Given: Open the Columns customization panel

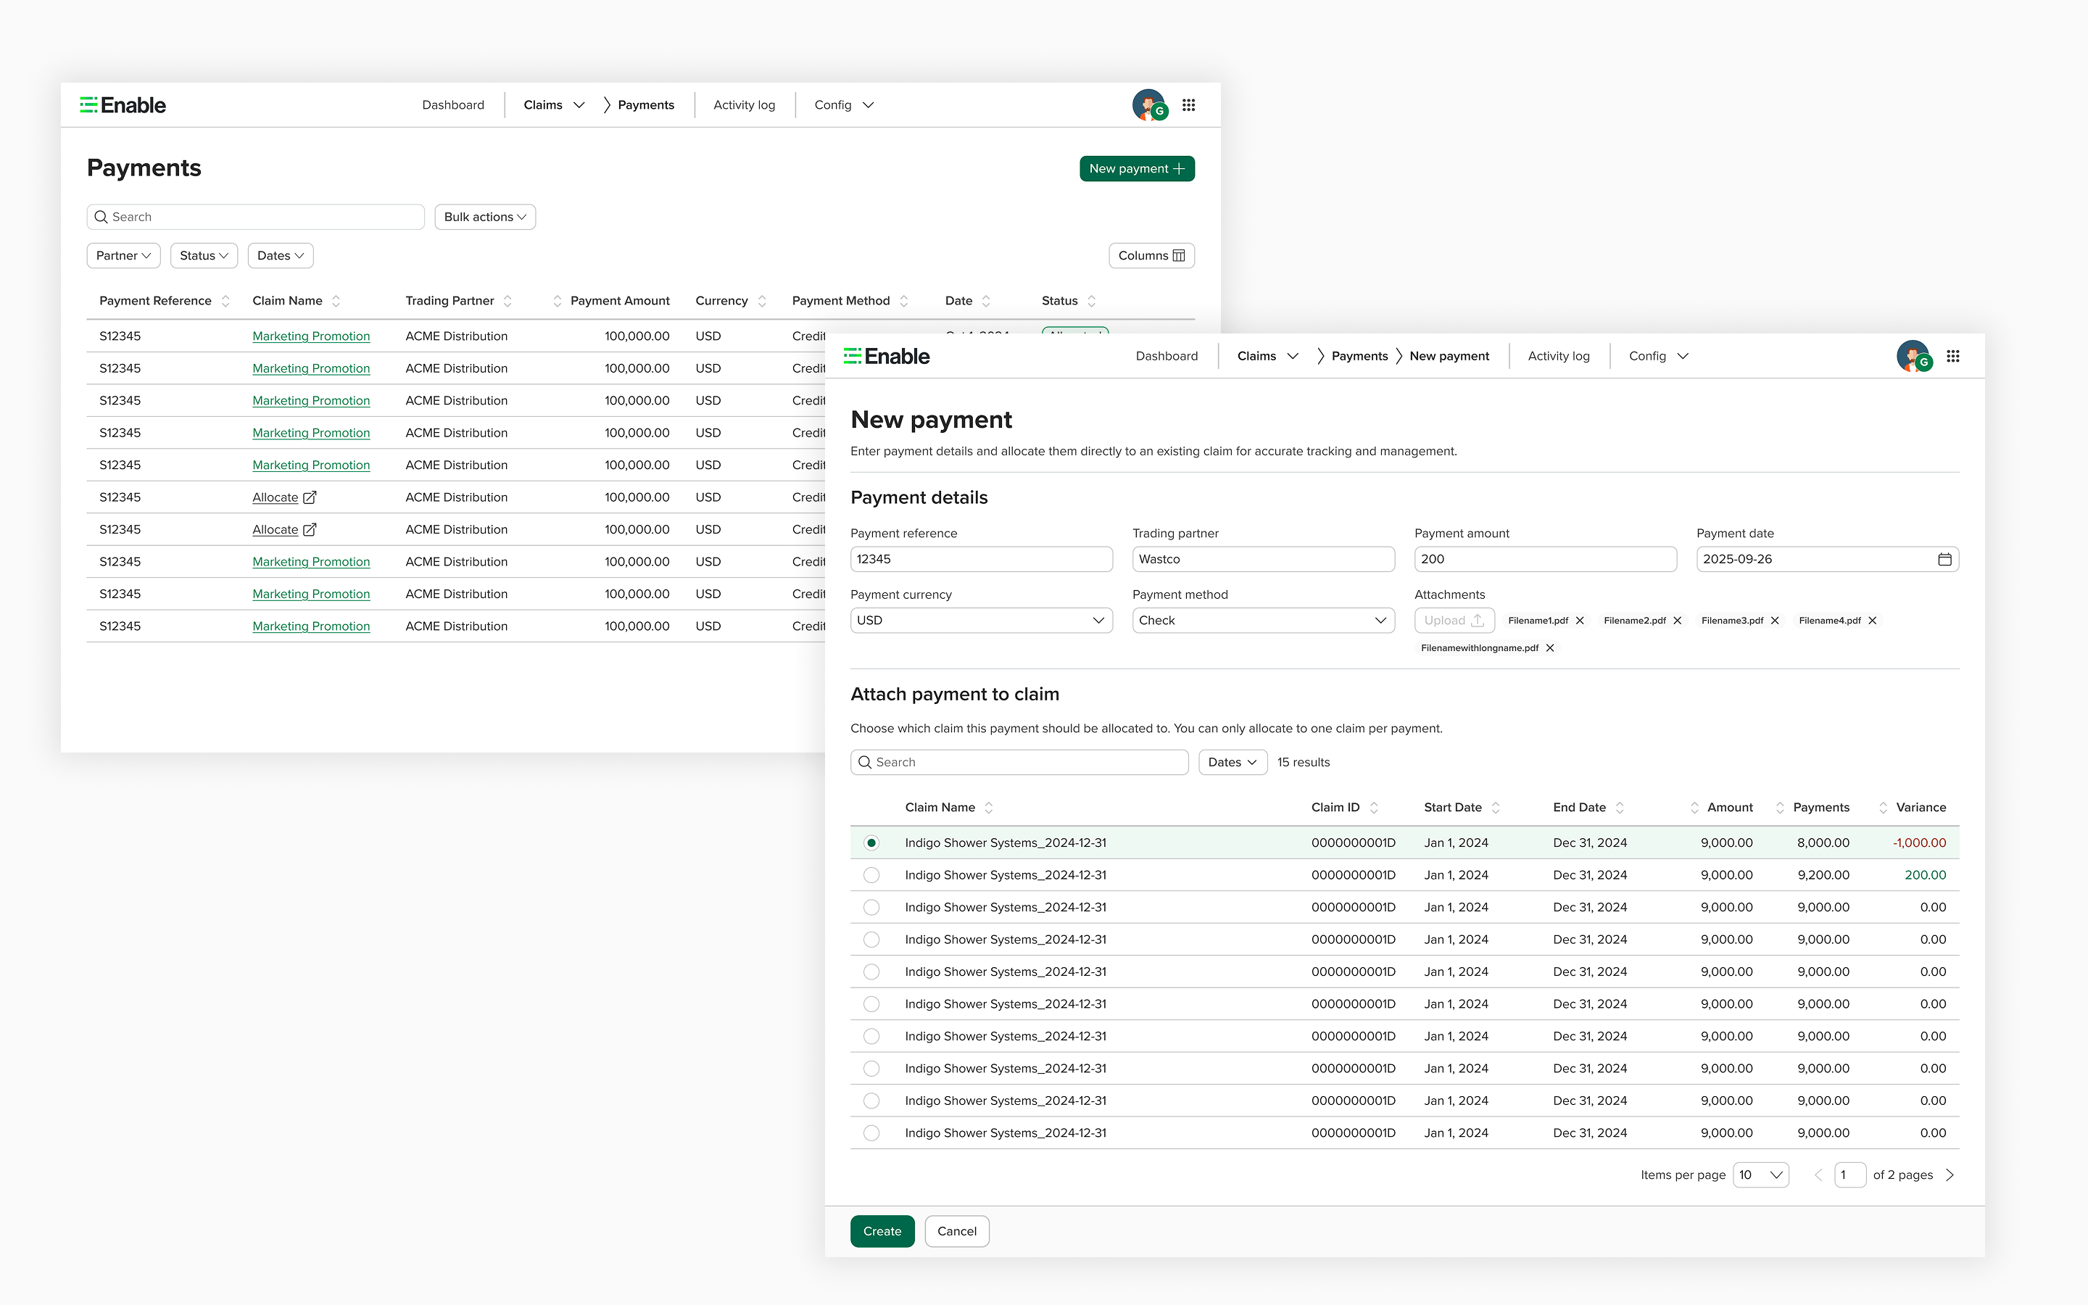Looking at the screenshot, I should [1151, 255].
